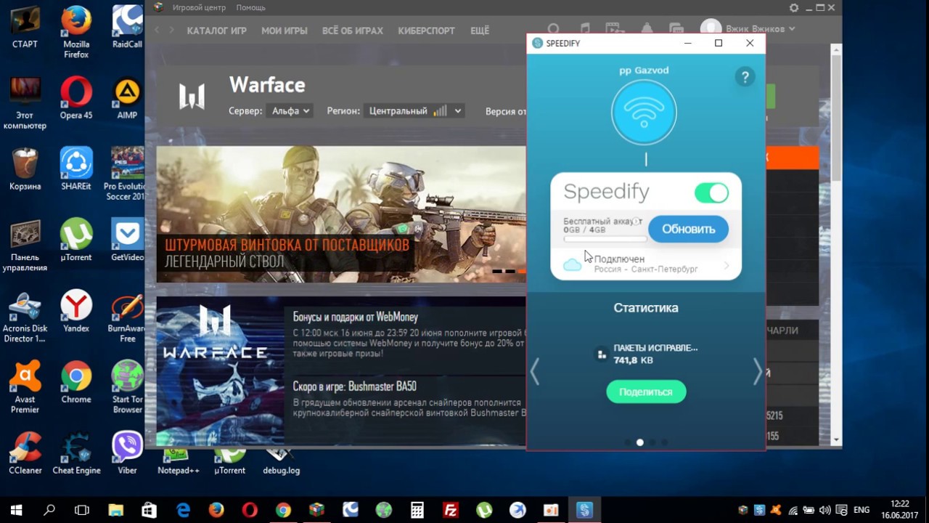The height and width of the screenshot is (523, 929).
Task: Open game center settings gear icon
Action: coord(794,7)
